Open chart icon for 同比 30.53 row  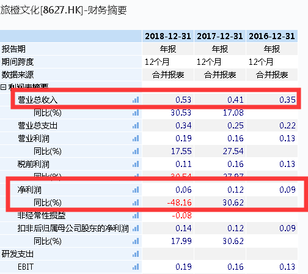[x=136, y=113]
